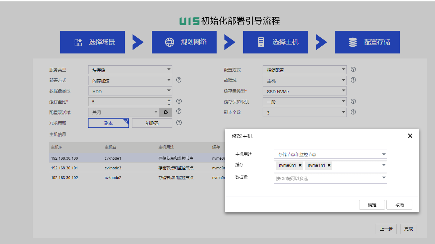Go to the 配置存储 step
Viewport: 435px width, 244px height.
coord(367,42)
